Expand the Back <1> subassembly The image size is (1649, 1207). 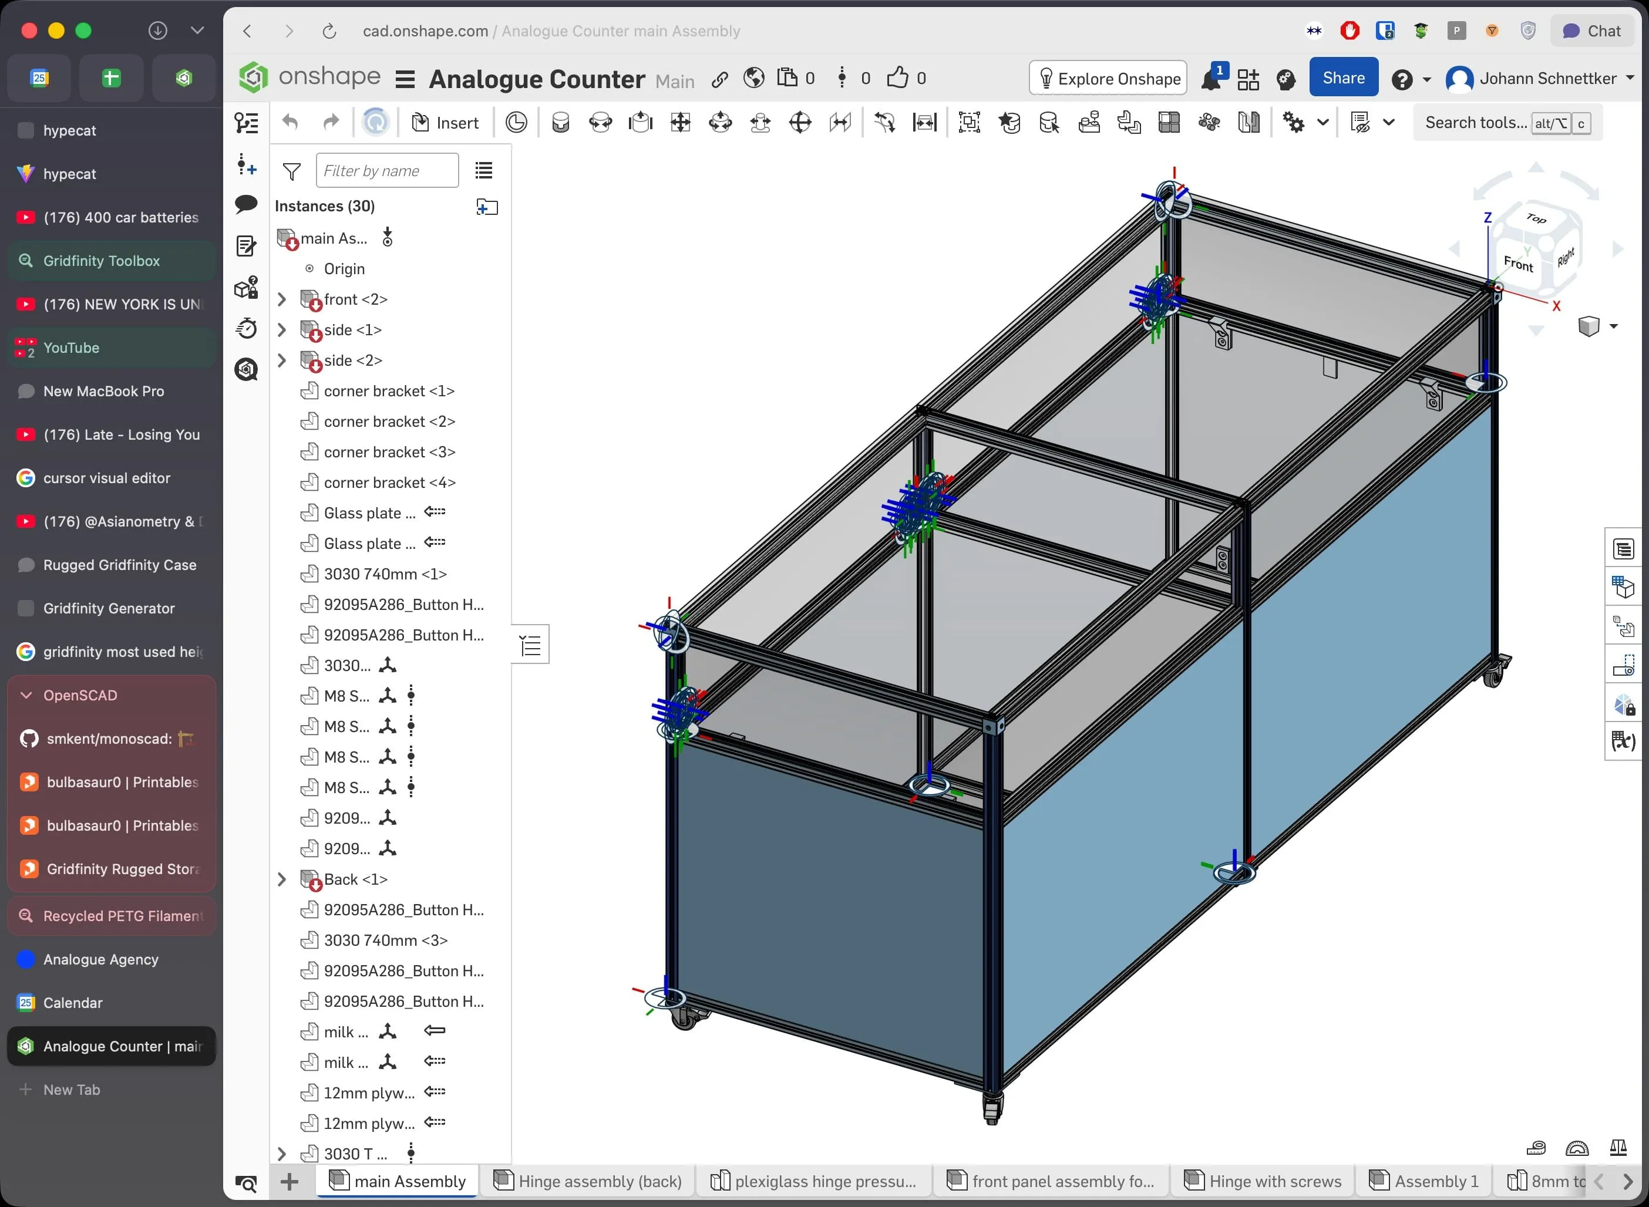pos(281,879)
